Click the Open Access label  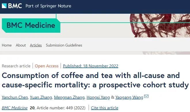[47, 66]
